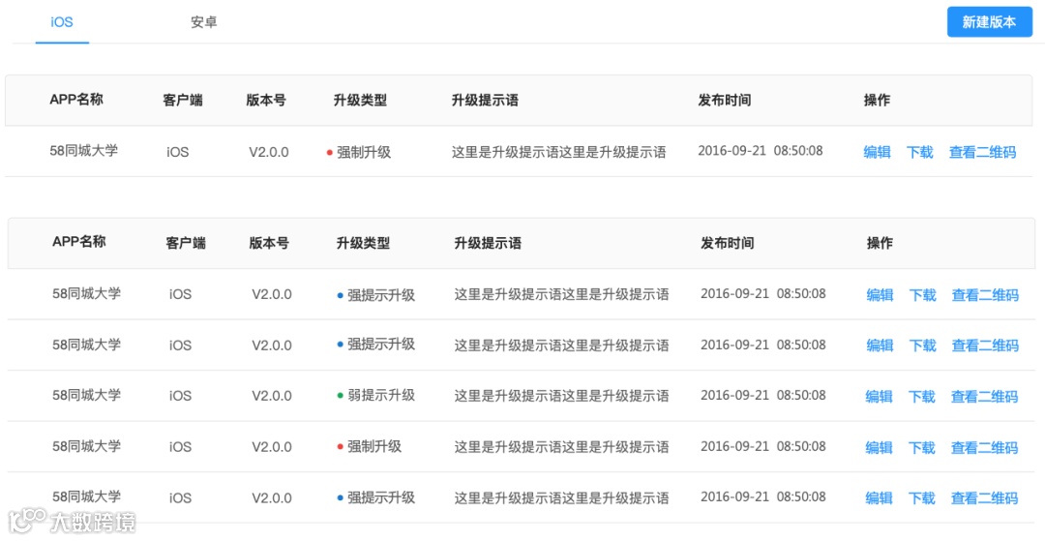Click the 新建版本 button
The image size is (1045, 541).
pyautogui.click(x=990, y=22)
